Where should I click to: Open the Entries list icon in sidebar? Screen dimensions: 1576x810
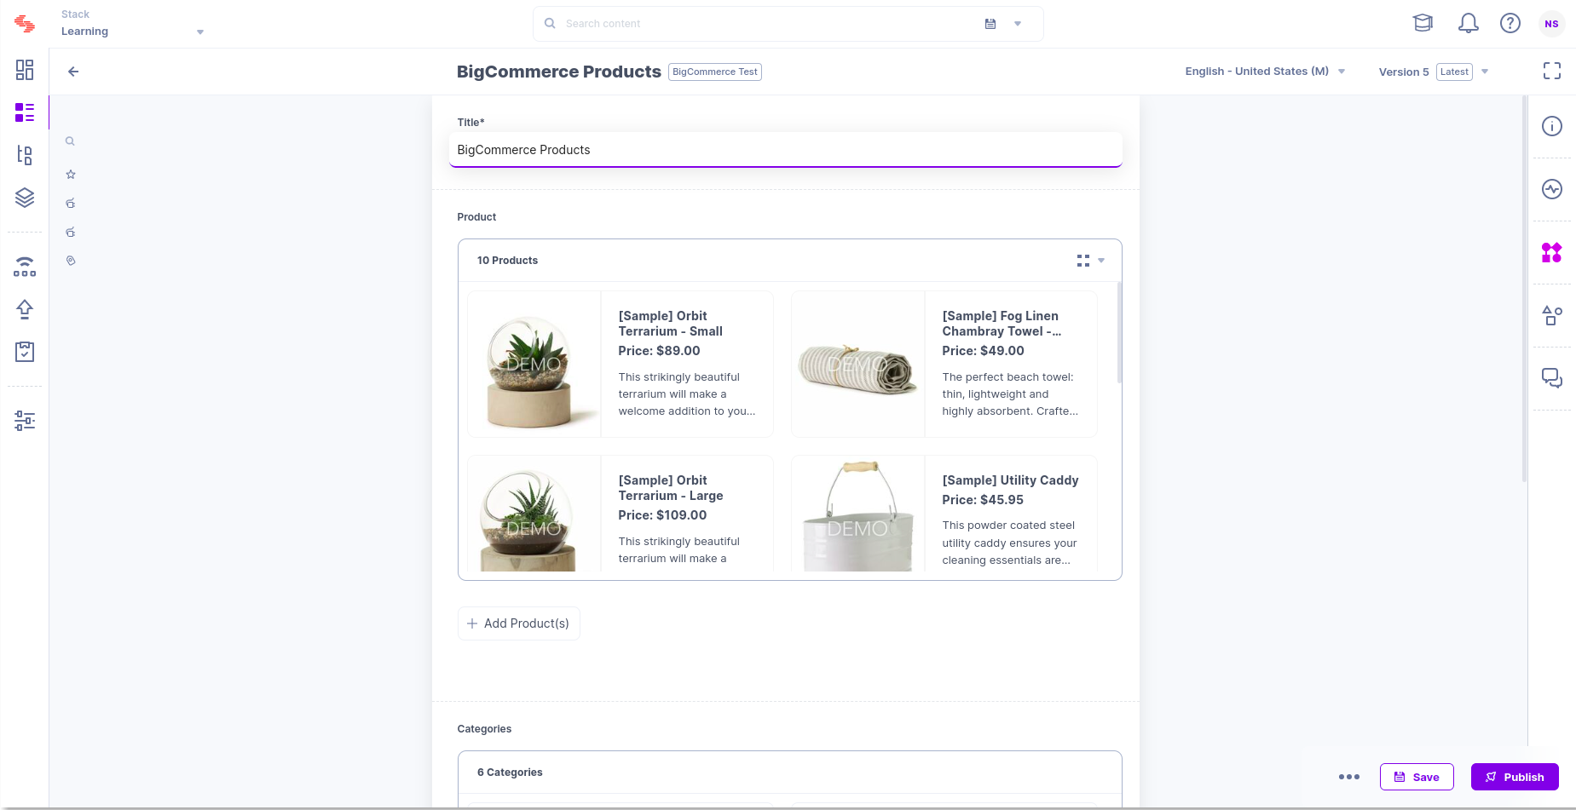coord(25,112)
